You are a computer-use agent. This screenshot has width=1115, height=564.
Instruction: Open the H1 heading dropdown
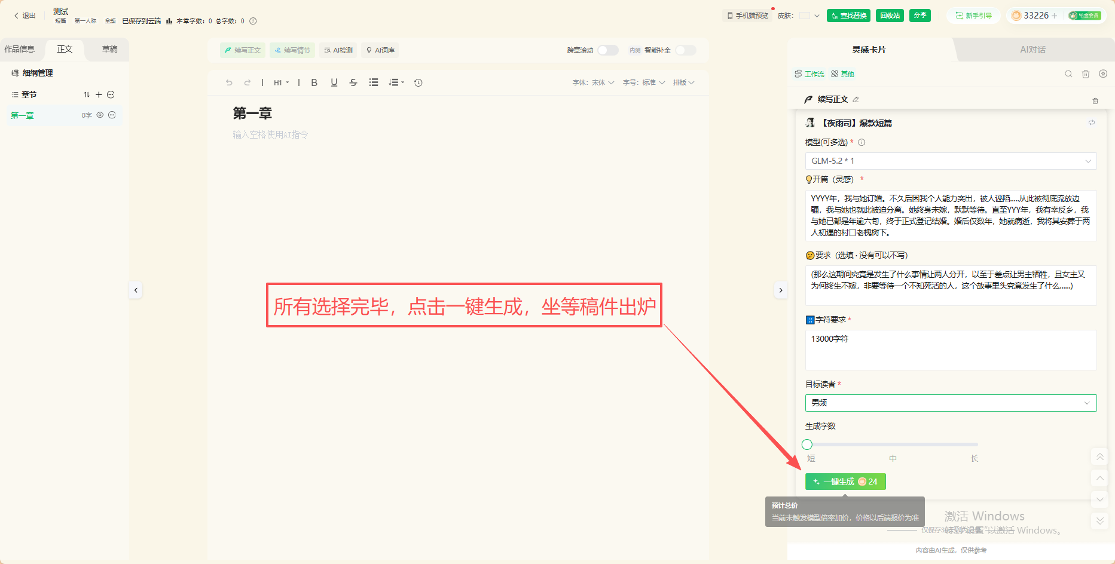point(281,82)
